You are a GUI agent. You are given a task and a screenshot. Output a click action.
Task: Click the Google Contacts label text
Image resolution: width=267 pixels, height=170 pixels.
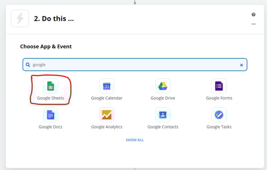tap(163, 127)
